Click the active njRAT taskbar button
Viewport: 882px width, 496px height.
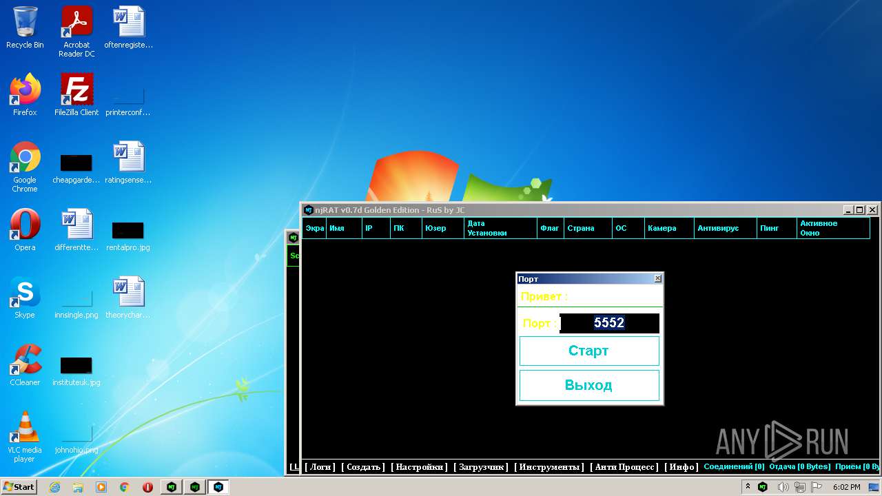[x=218, y=487]
